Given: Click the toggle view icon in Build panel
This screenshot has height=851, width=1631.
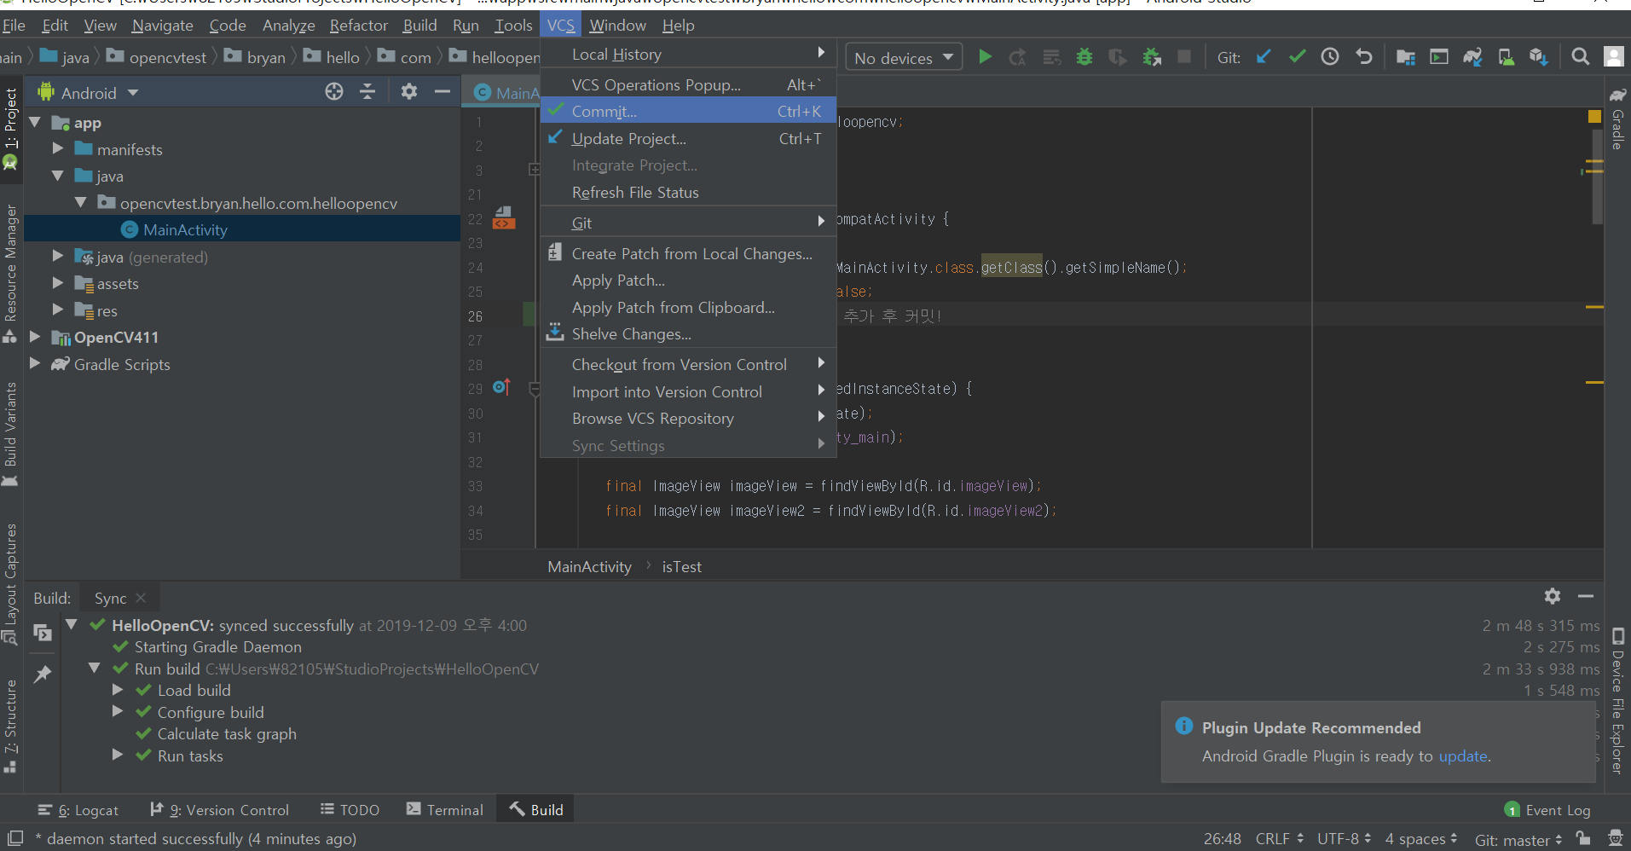Looking at the screenshot, I should 42,633.
